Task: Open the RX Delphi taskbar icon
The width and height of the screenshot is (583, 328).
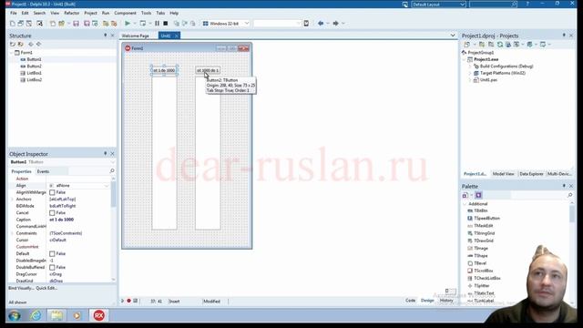Action: point(98,315)
